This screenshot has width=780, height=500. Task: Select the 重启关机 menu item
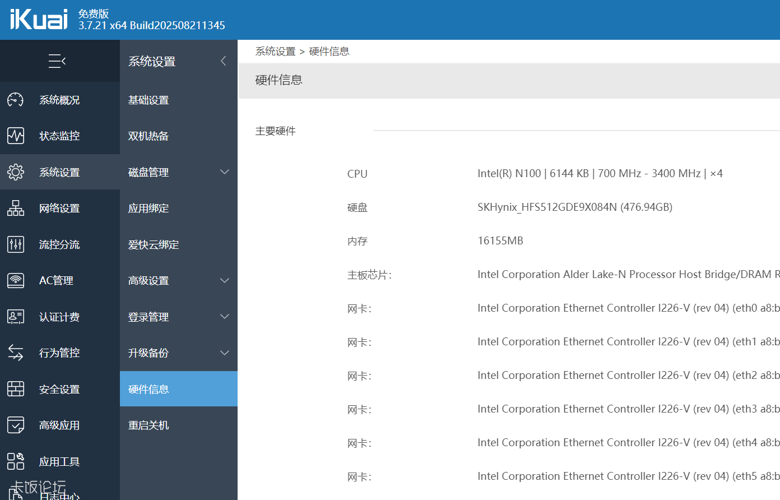click(148, 425)
